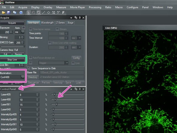This screenshot has height=133, width=177.
Task: Select the F text annotation tool
Action: [x=63, y=13]
